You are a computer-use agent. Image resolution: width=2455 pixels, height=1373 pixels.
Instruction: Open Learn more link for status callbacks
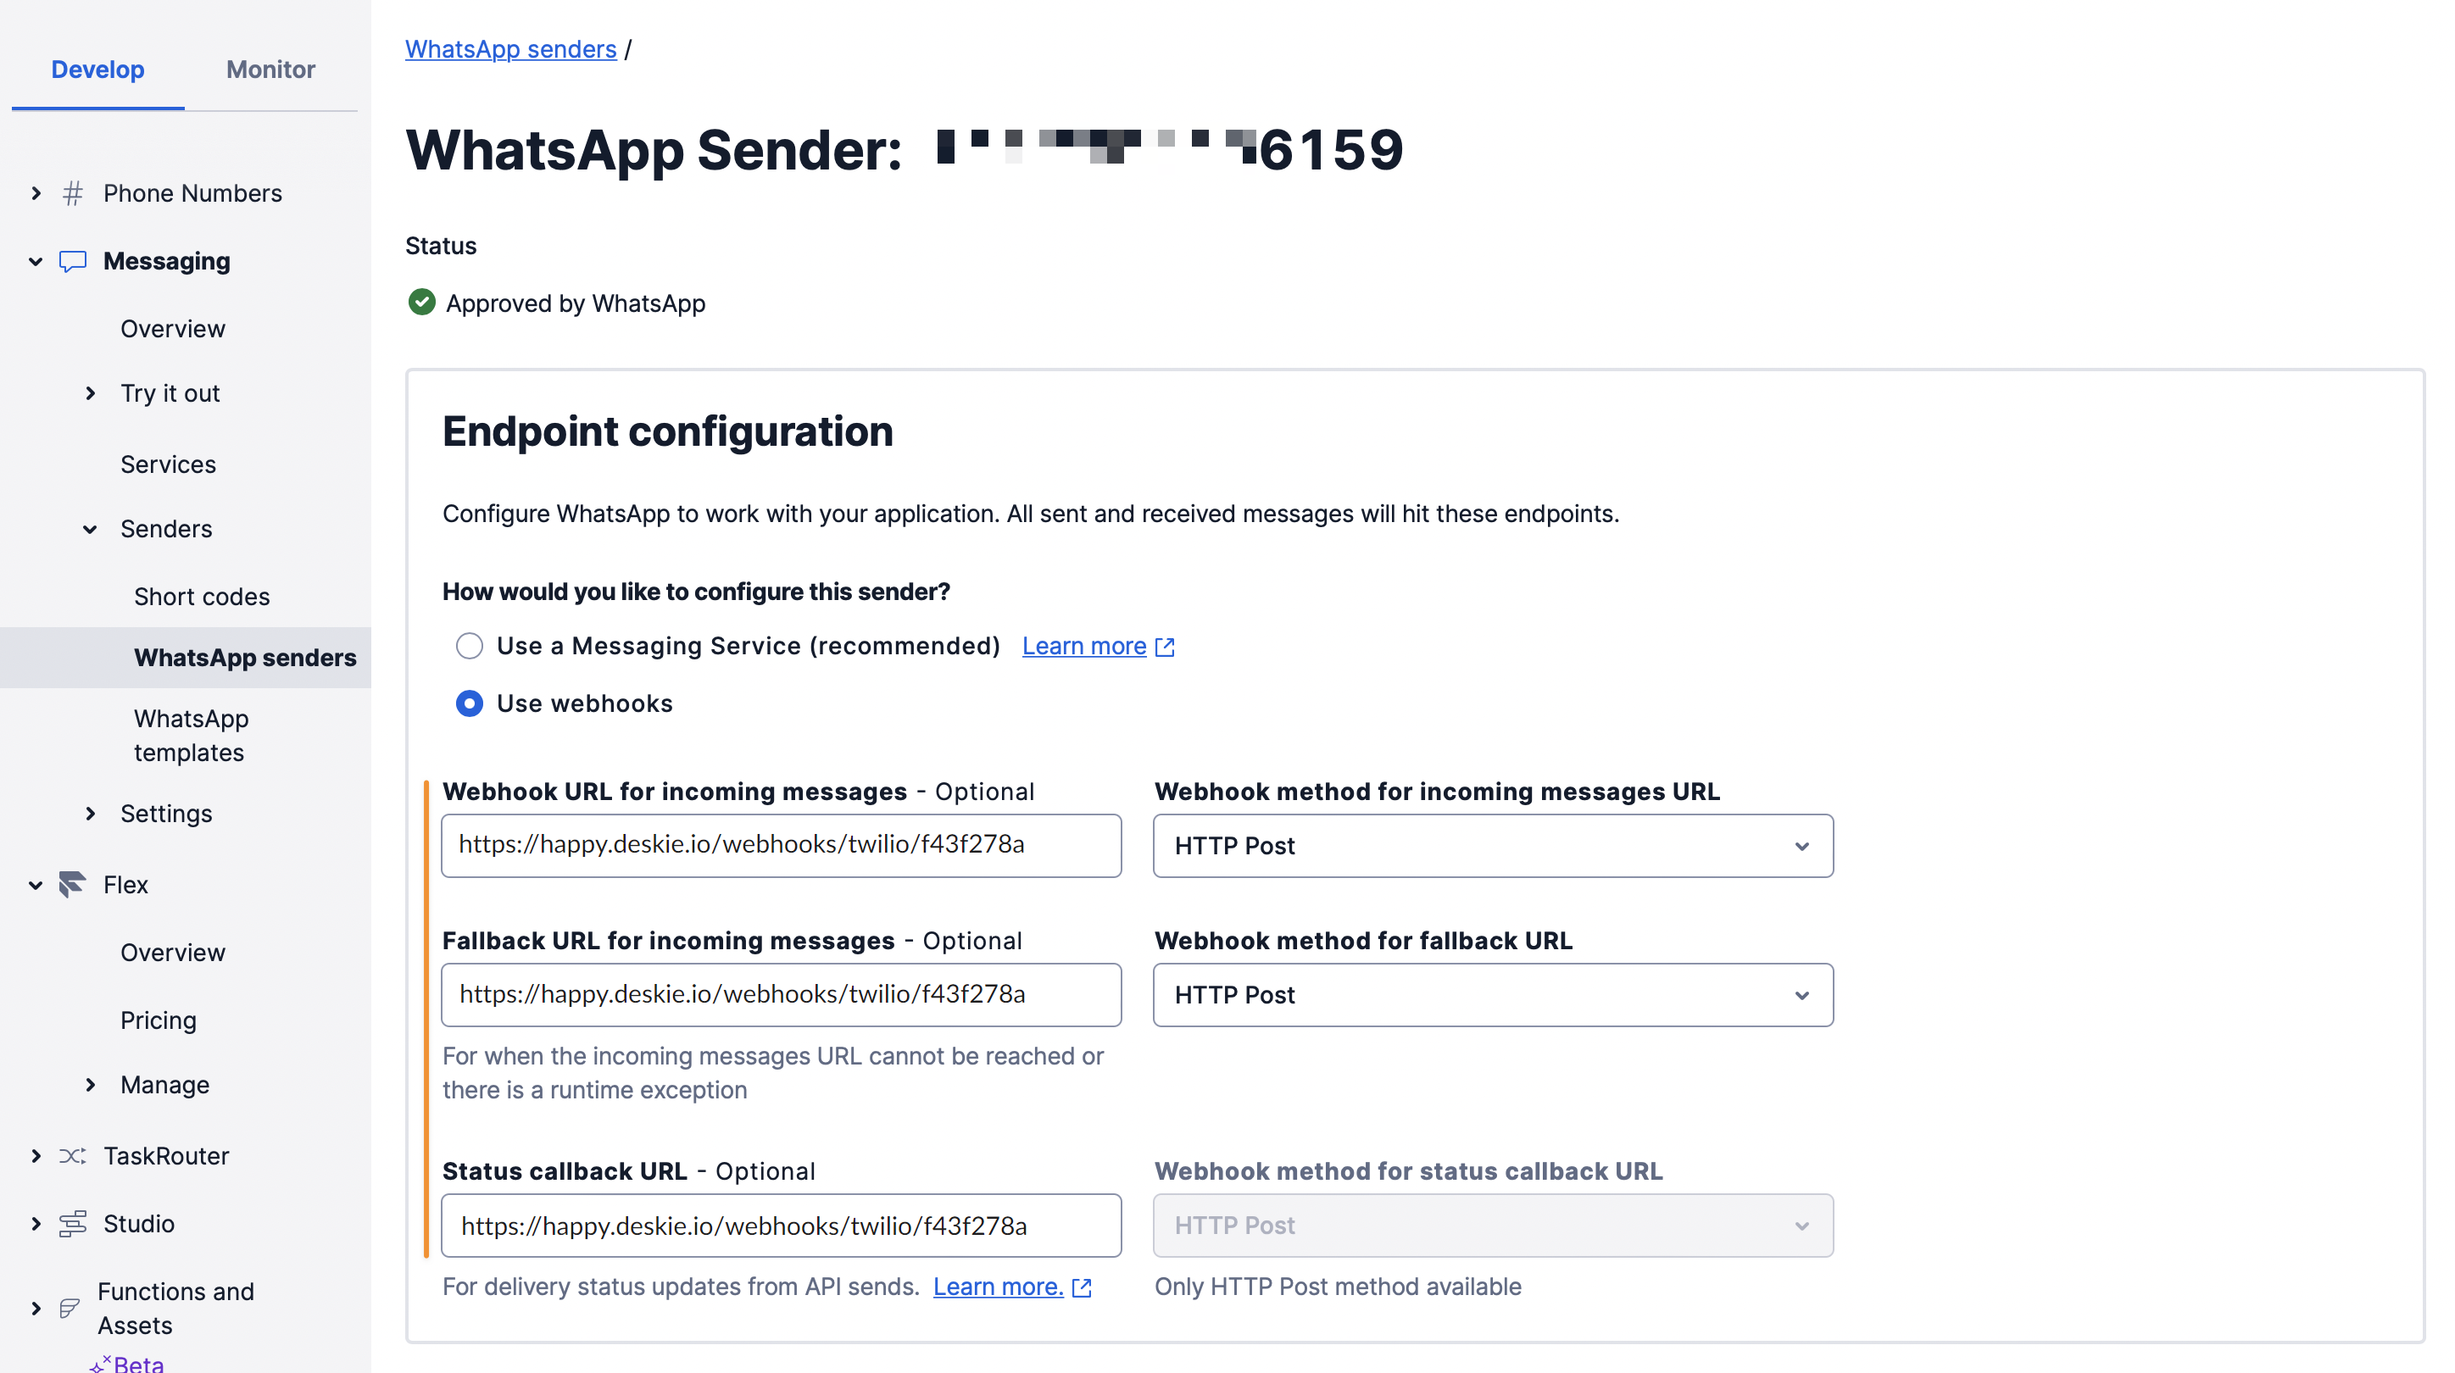[998, 1287]
